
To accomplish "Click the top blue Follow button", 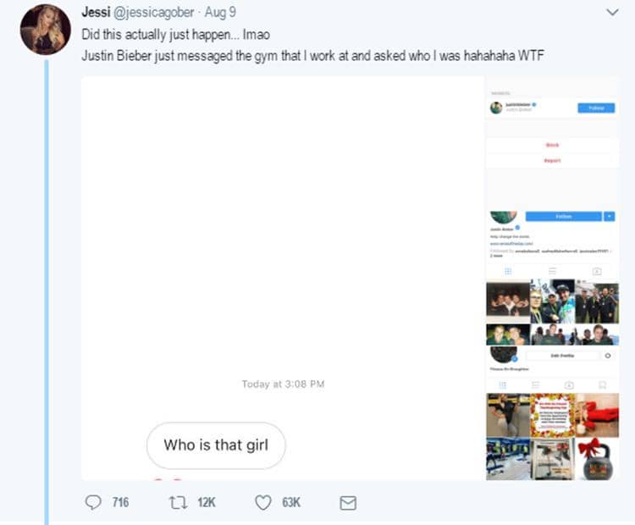I will [x=596, y=108].
